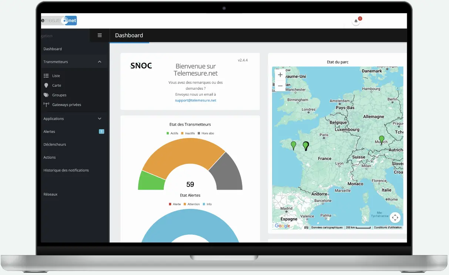
Task: Go to Alertes in the sidebar
Action: pos(49,131)
